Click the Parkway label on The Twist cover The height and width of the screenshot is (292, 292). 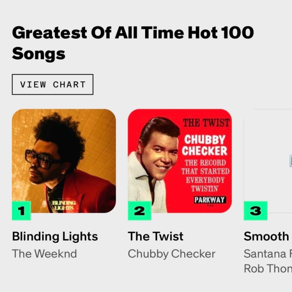tap(210, 200)
